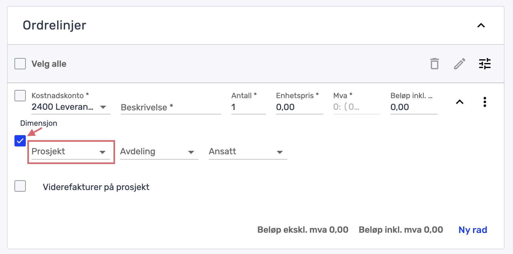
Task: Uncheck the blue Dimensjon checkbox
Action: (x=20, y=141)
